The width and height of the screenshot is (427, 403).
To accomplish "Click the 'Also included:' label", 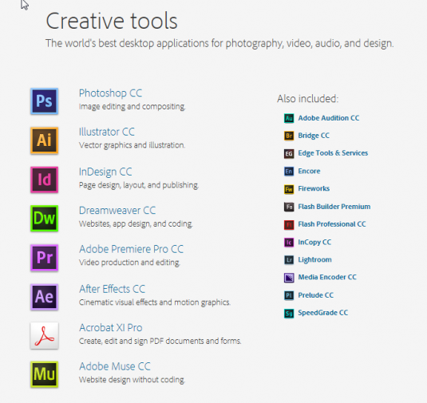I will click(308, 99).
